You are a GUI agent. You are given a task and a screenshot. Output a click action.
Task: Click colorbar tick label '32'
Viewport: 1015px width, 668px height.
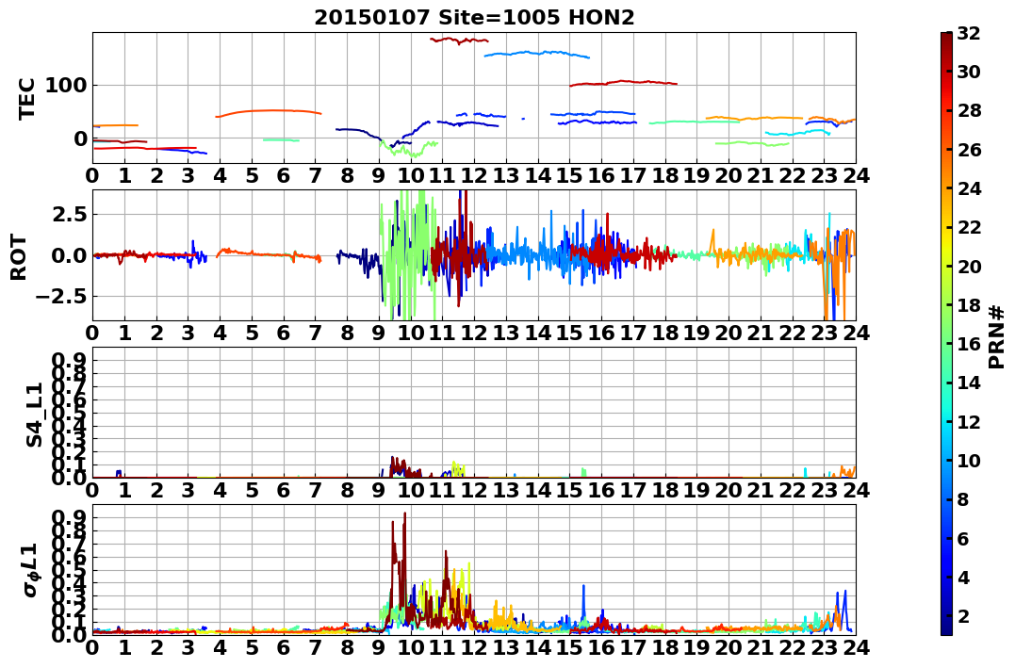click(969, 33)
